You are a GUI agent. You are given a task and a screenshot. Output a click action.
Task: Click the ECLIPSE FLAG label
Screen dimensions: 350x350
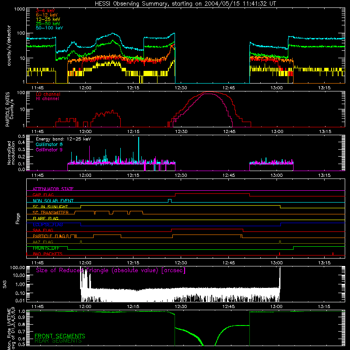coord(48,224)
